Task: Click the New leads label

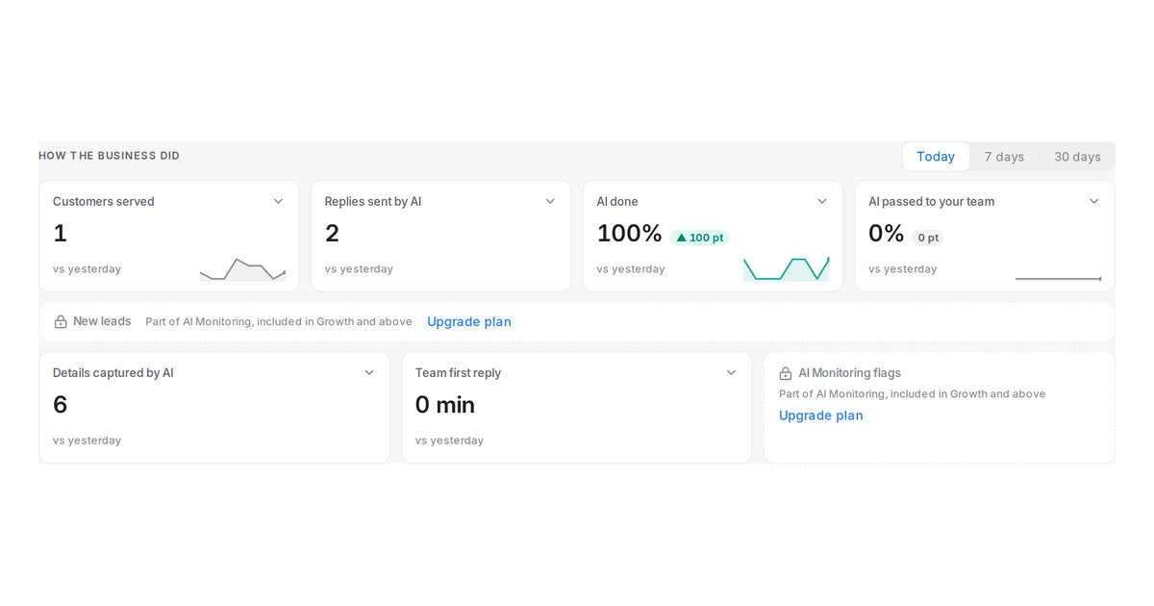Action: (x=102, y=321)
